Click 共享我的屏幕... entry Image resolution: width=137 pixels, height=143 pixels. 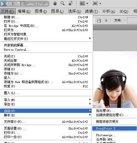46,45
